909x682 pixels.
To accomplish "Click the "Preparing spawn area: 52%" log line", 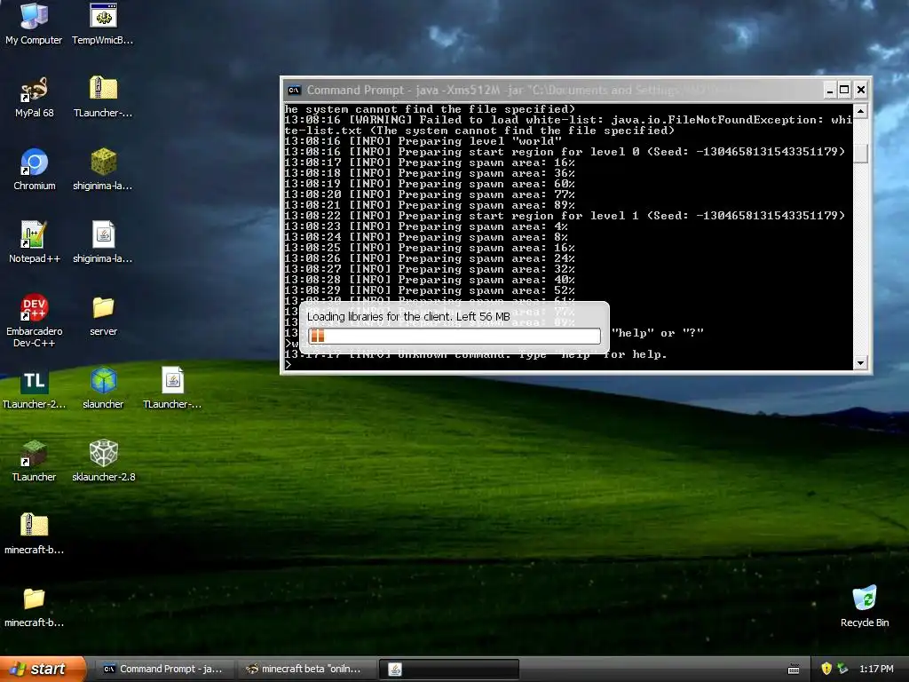I will tap(430, 290).
